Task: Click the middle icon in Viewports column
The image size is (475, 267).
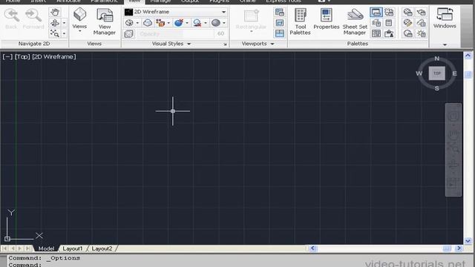Action: coord(279,23)
